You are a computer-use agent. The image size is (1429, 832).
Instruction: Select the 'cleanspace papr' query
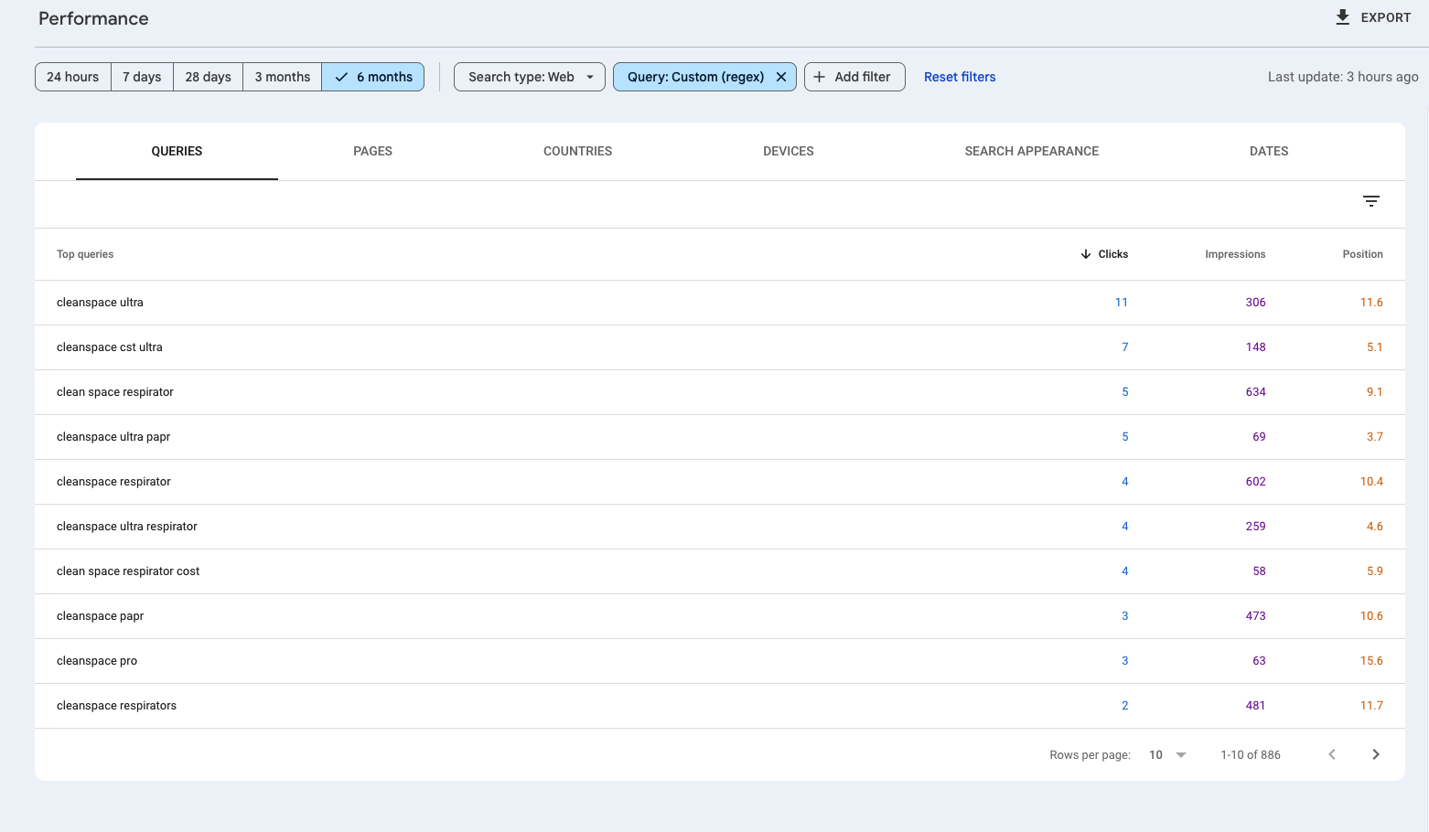coord(101,616)
